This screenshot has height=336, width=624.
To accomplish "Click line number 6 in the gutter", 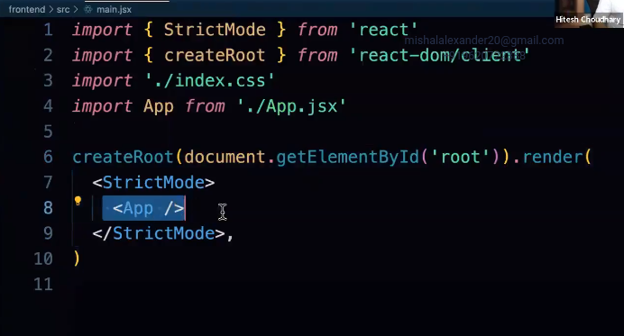I will (48, 157).
